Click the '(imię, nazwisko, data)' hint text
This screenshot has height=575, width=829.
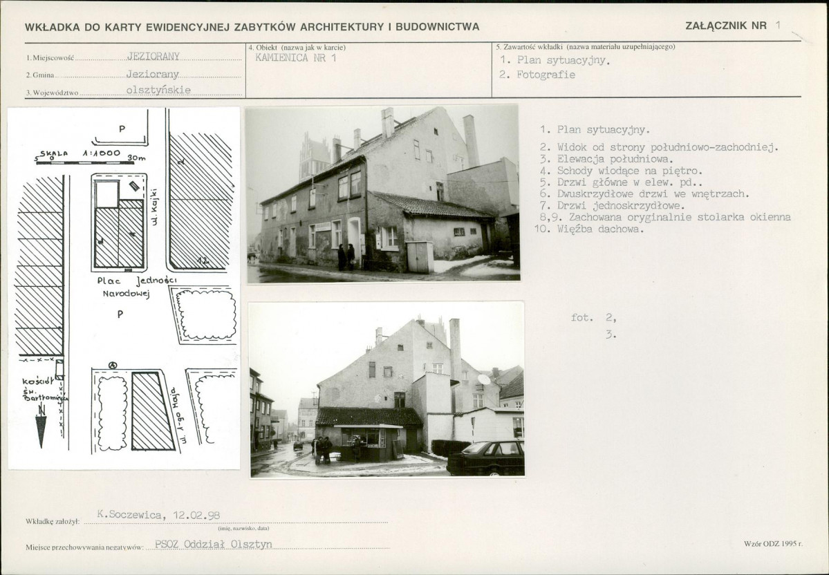[x=244, y=528]
